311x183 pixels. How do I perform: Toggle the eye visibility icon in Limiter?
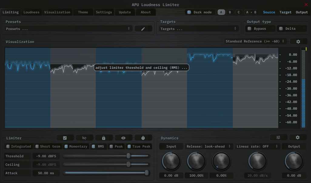123,138
